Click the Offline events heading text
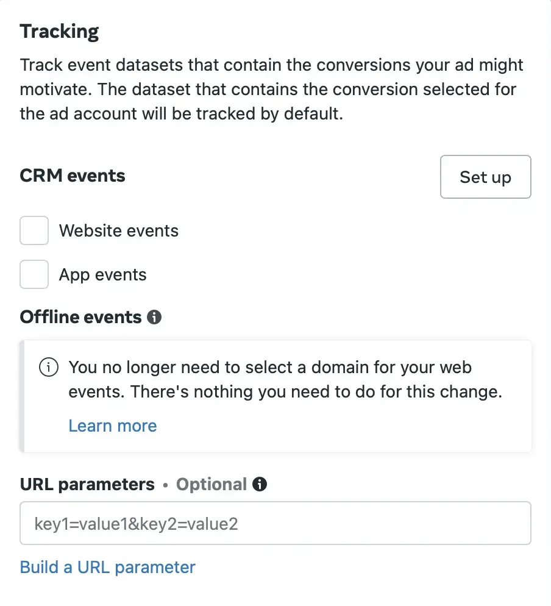This screenshot has height=606, width=551. pos(81,317)
